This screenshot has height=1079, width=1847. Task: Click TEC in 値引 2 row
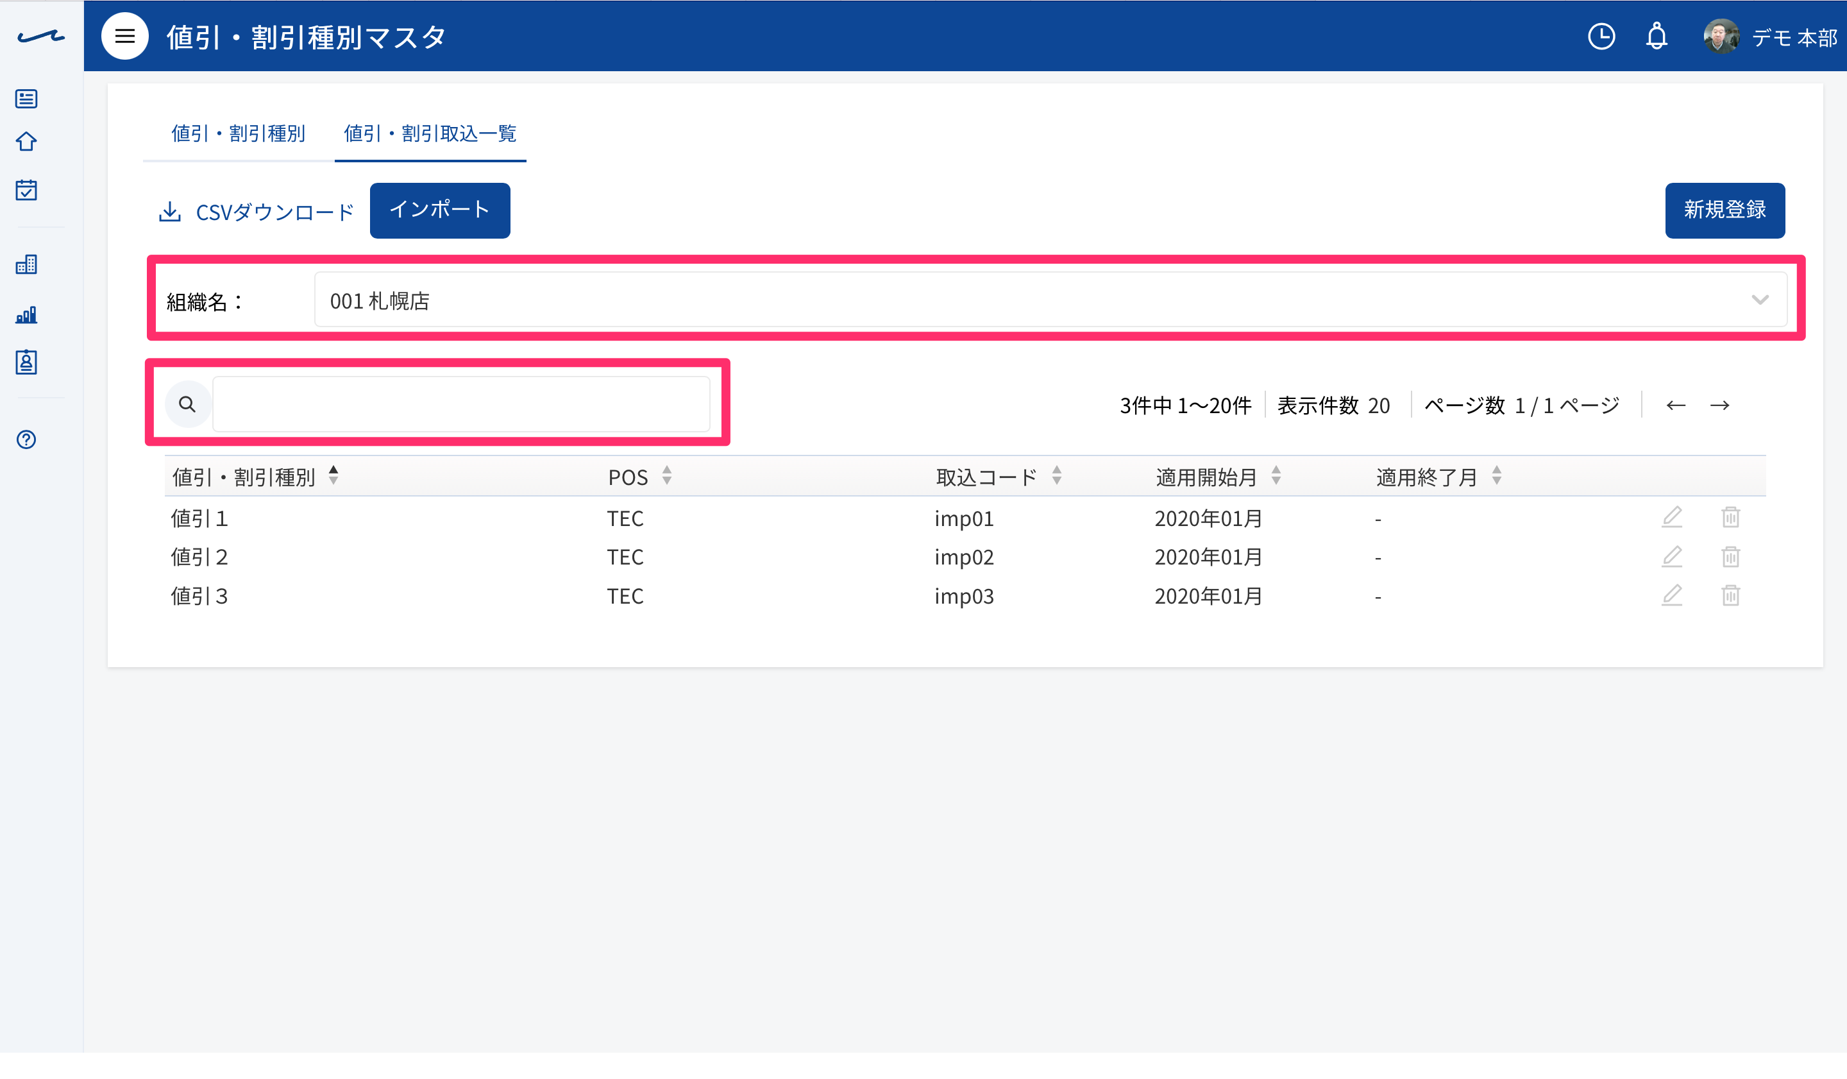tap(625, 558)
